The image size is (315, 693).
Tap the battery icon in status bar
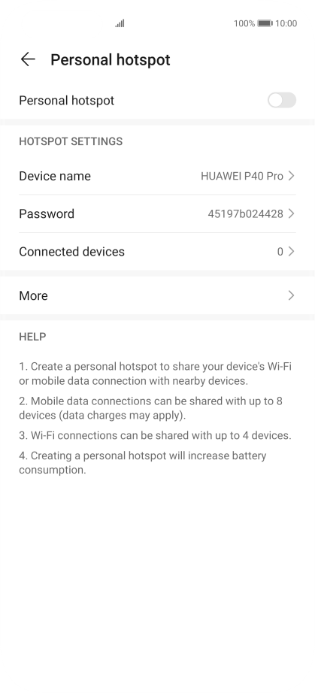tap(265, 23)
